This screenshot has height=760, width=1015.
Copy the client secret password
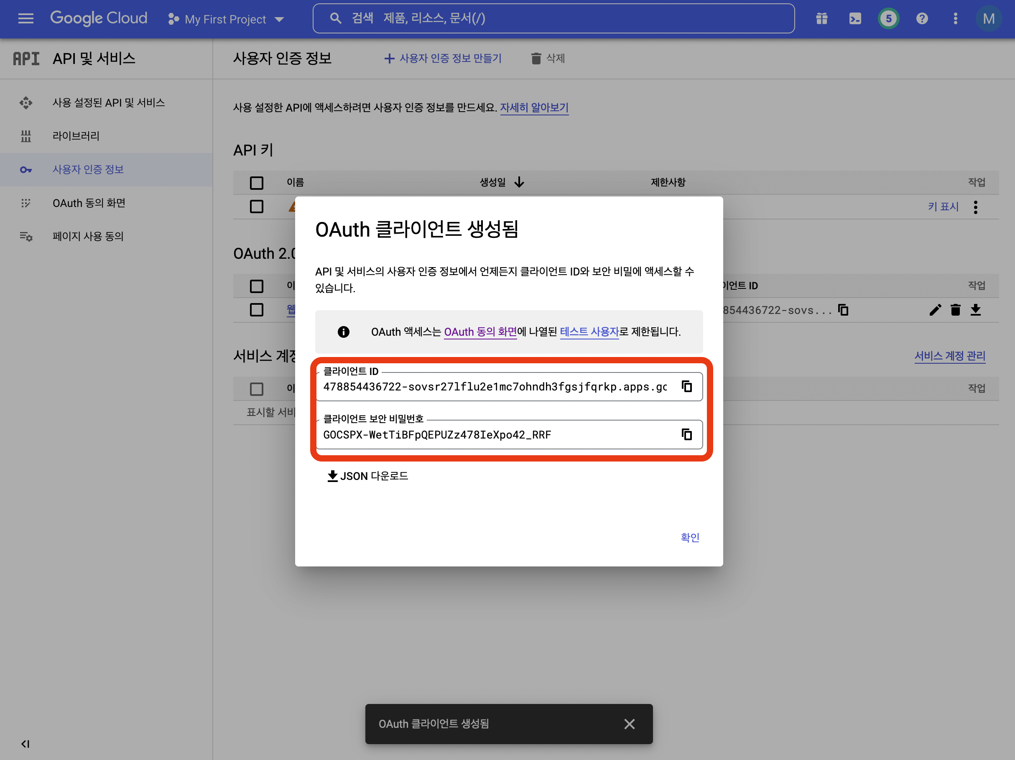pyautogui.click(x=686, y=434)
